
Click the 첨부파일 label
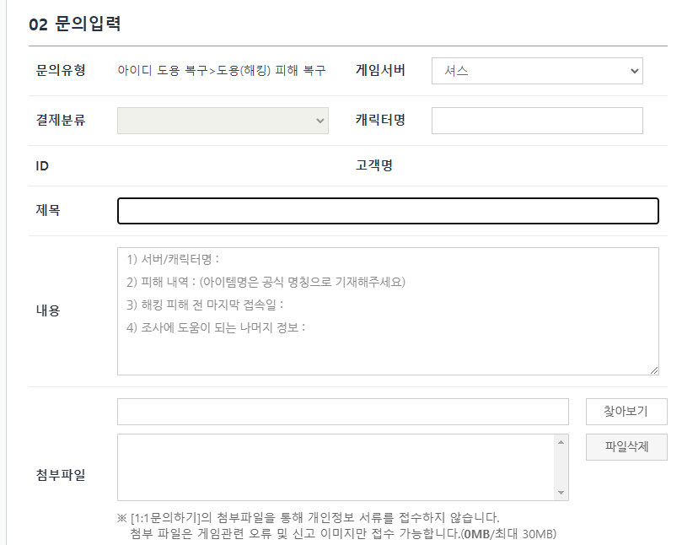coord(61,474)
